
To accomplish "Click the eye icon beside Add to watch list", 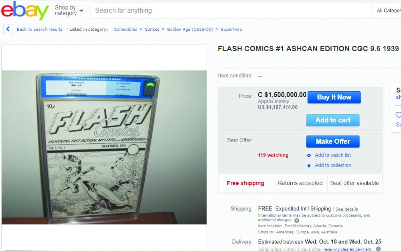I will pos(309,155).
